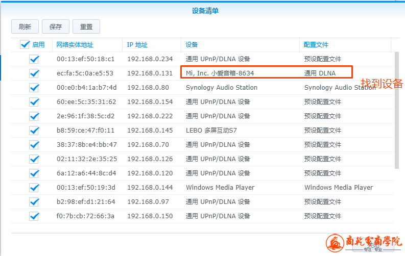405x256 pixels.
Task: Click the 刷新 refresh button
Action: (25, 27)
